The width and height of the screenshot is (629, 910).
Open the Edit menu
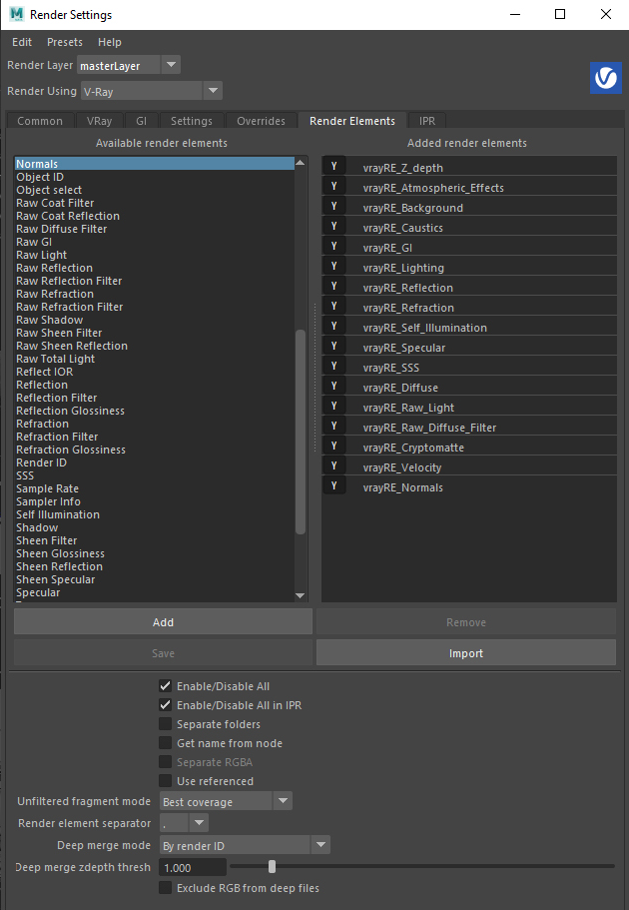[x=22, y=42]
